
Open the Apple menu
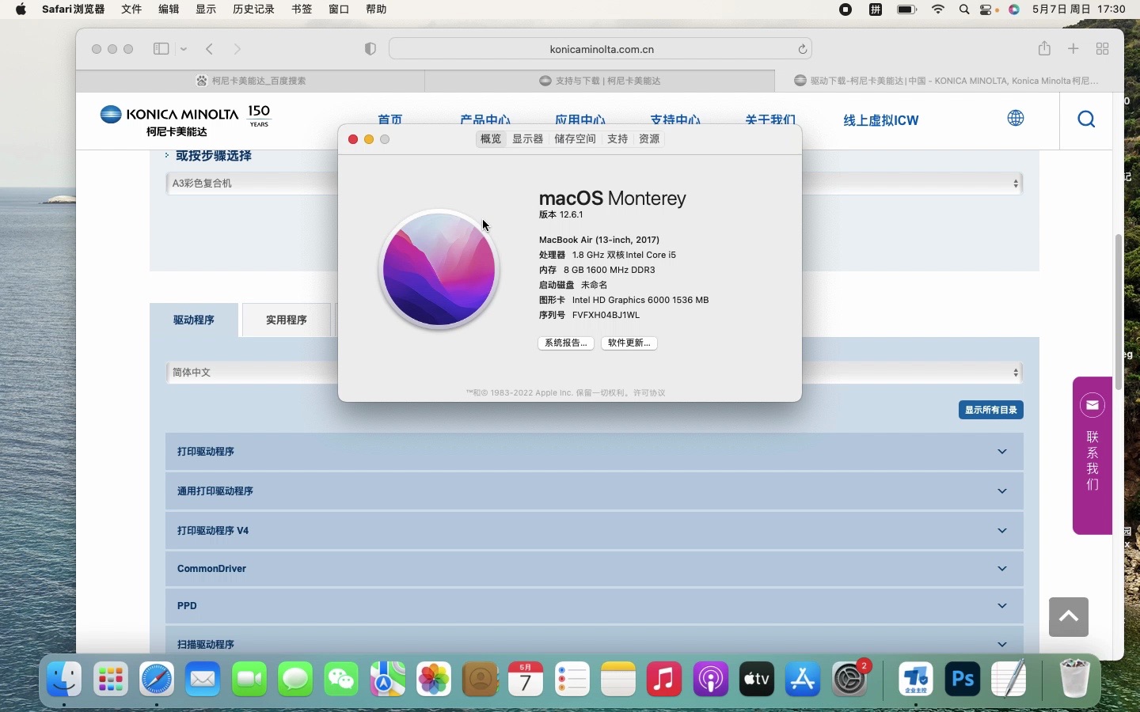[x=21, y=9]
